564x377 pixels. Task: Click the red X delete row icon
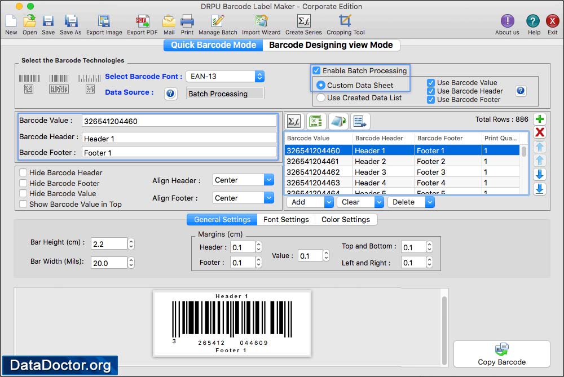(540, 132)
